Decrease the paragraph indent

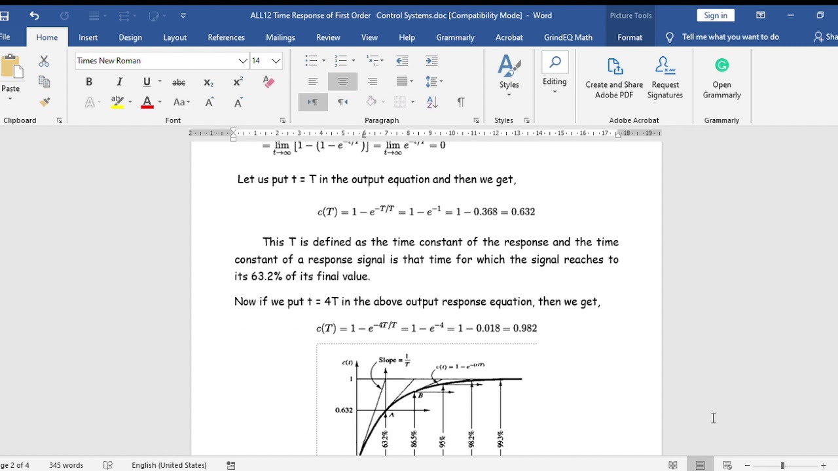pos(402,61)
